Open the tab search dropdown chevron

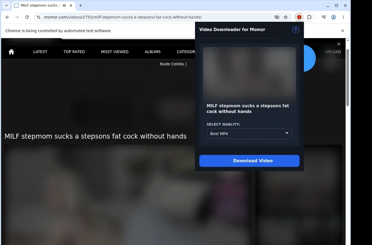(x=7, y=6)
